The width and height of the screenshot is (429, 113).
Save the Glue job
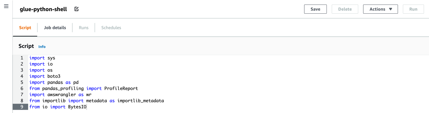315,9
